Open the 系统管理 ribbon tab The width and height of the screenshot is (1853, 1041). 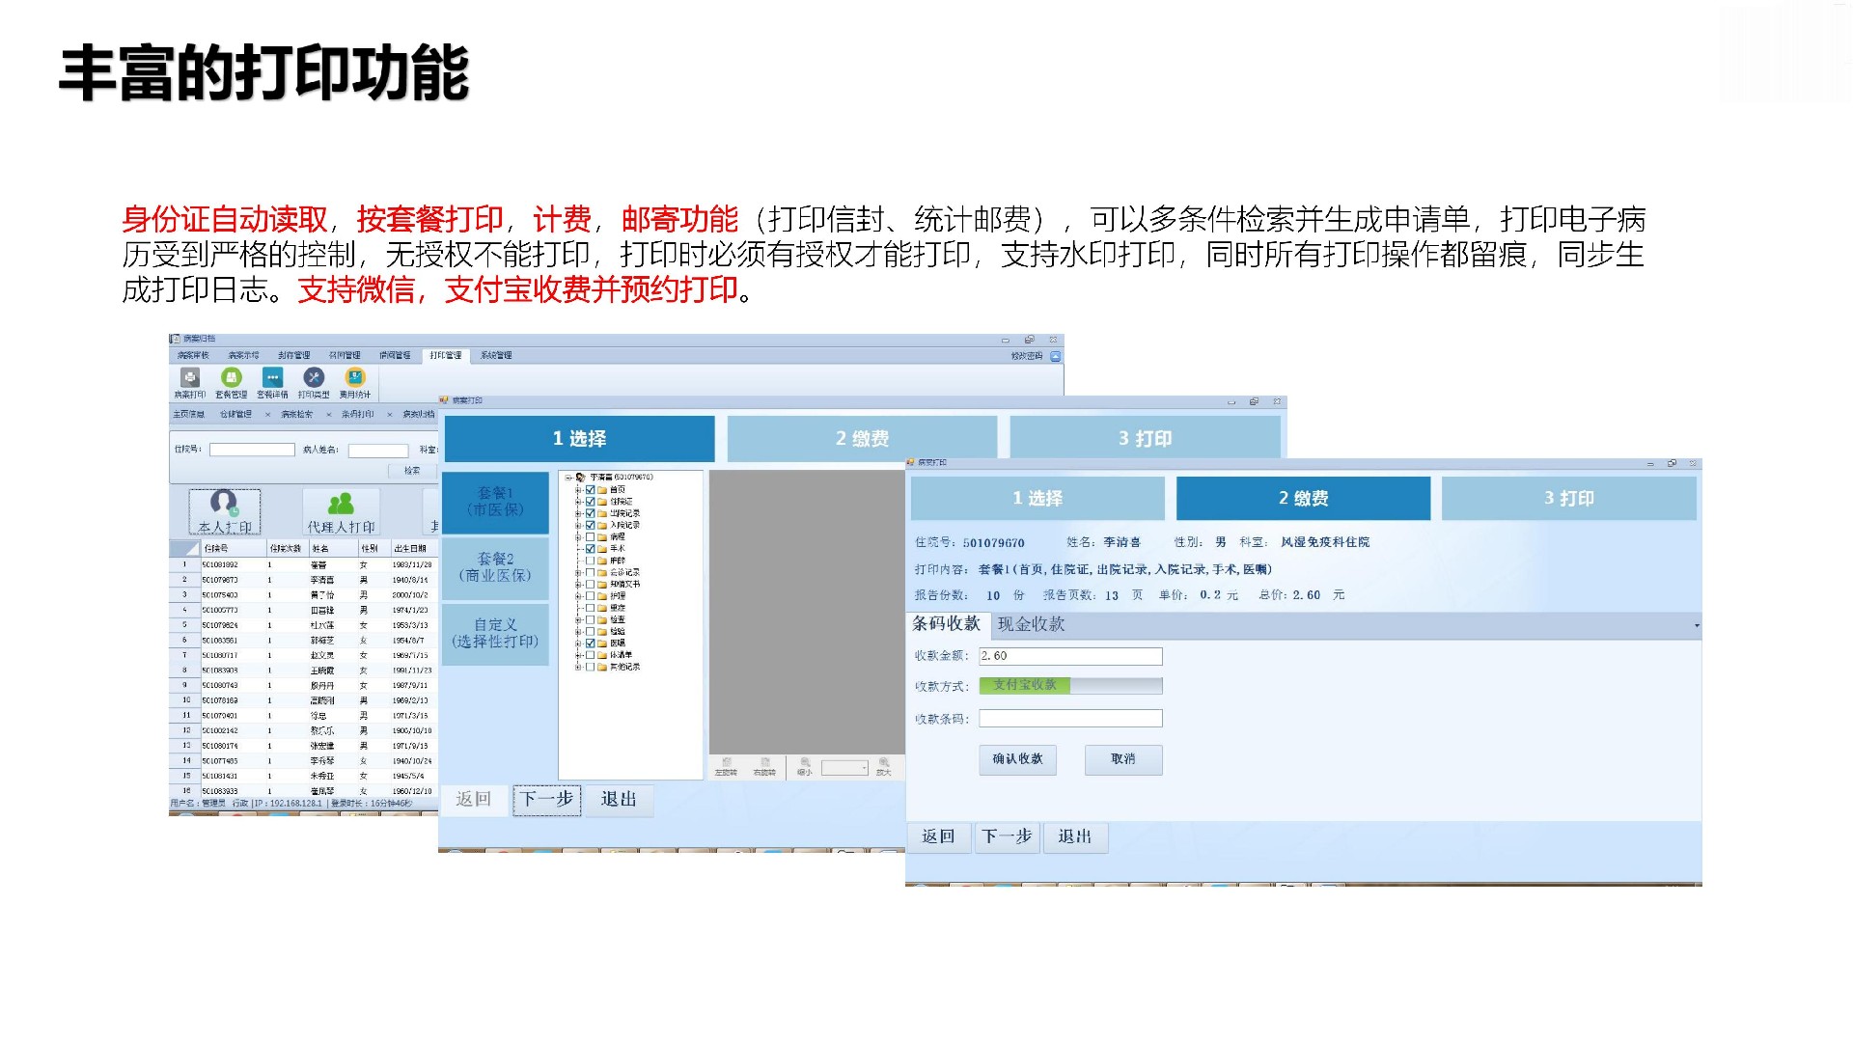(x=496, y=355)
